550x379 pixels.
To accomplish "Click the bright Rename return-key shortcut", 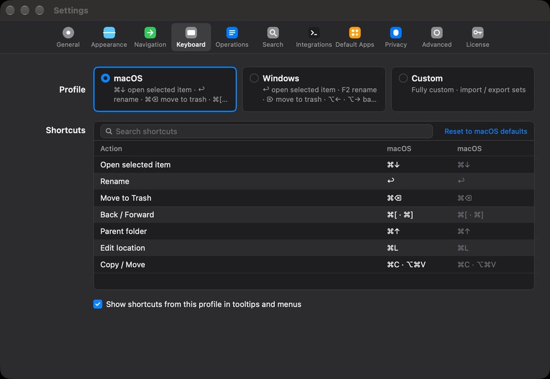I will pyautogui.click(x=391, y=181).
